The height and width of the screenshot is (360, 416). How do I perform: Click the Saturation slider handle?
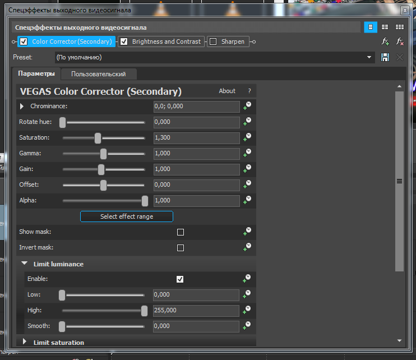(98, 138)
